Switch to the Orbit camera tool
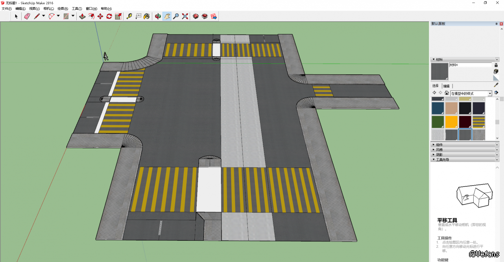 pyautogui.click(x=158, y=16)
